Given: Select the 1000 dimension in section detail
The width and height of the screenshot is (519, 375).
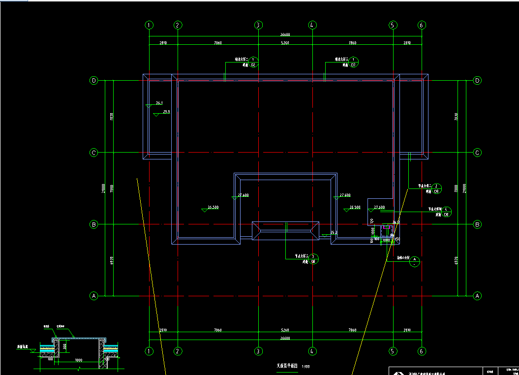Looking at the screenshot, I should [x=78, y=361].
